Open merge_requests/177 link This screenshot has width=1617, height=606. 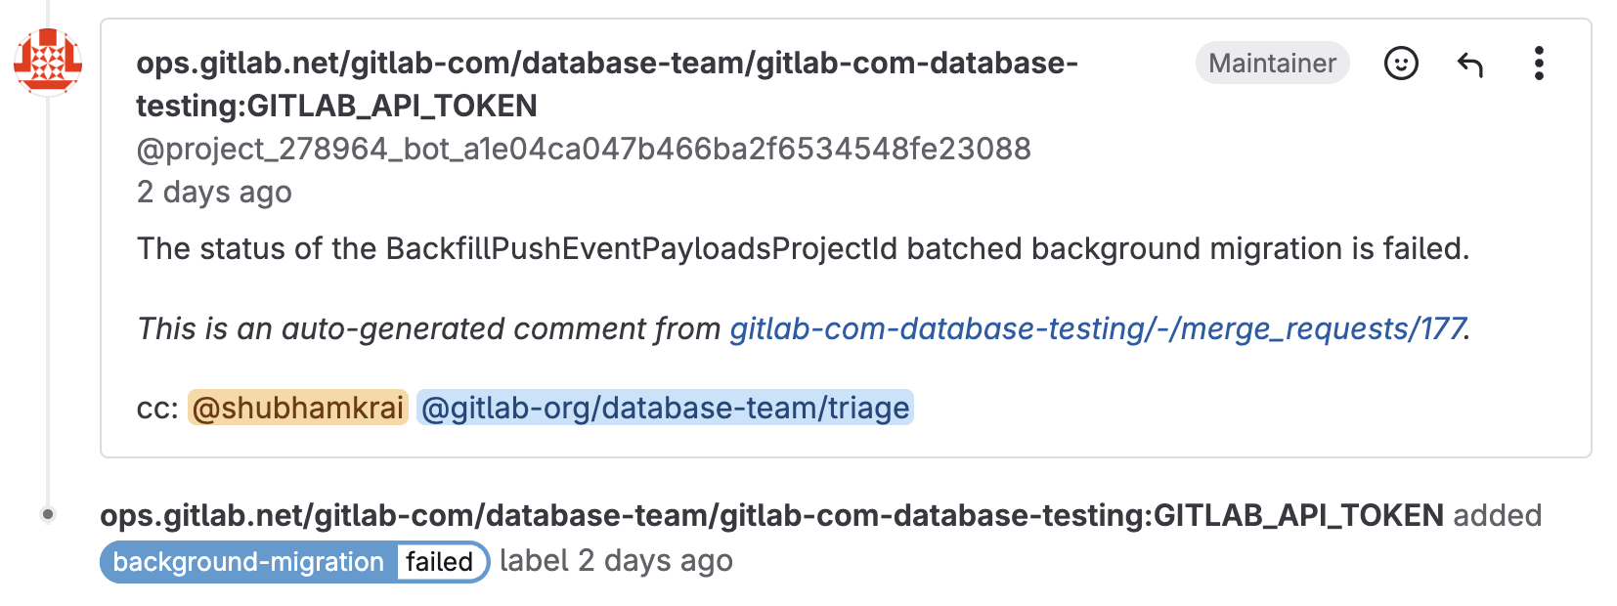pyautogui.click(x=1097, y=329)
